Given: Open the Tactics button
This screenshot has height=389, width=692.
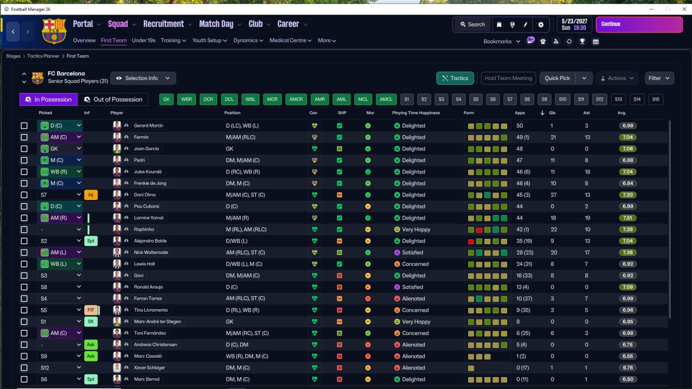Looking at the screenshot, I should point(455,78).
